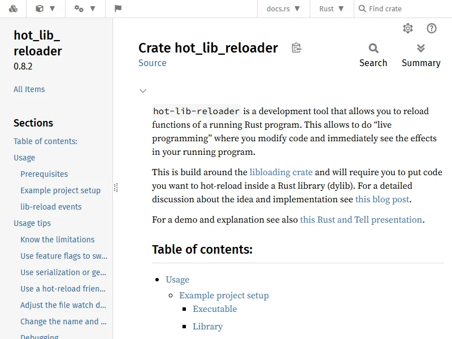This screenshot has width=452, height=339.
Task: Open the Source link
Action: [x=152, y=63]
